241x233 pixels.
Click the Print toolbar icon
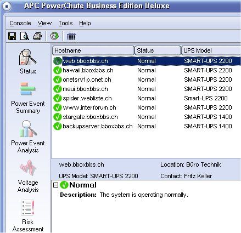pyautogui.click(x=37, y=36)
